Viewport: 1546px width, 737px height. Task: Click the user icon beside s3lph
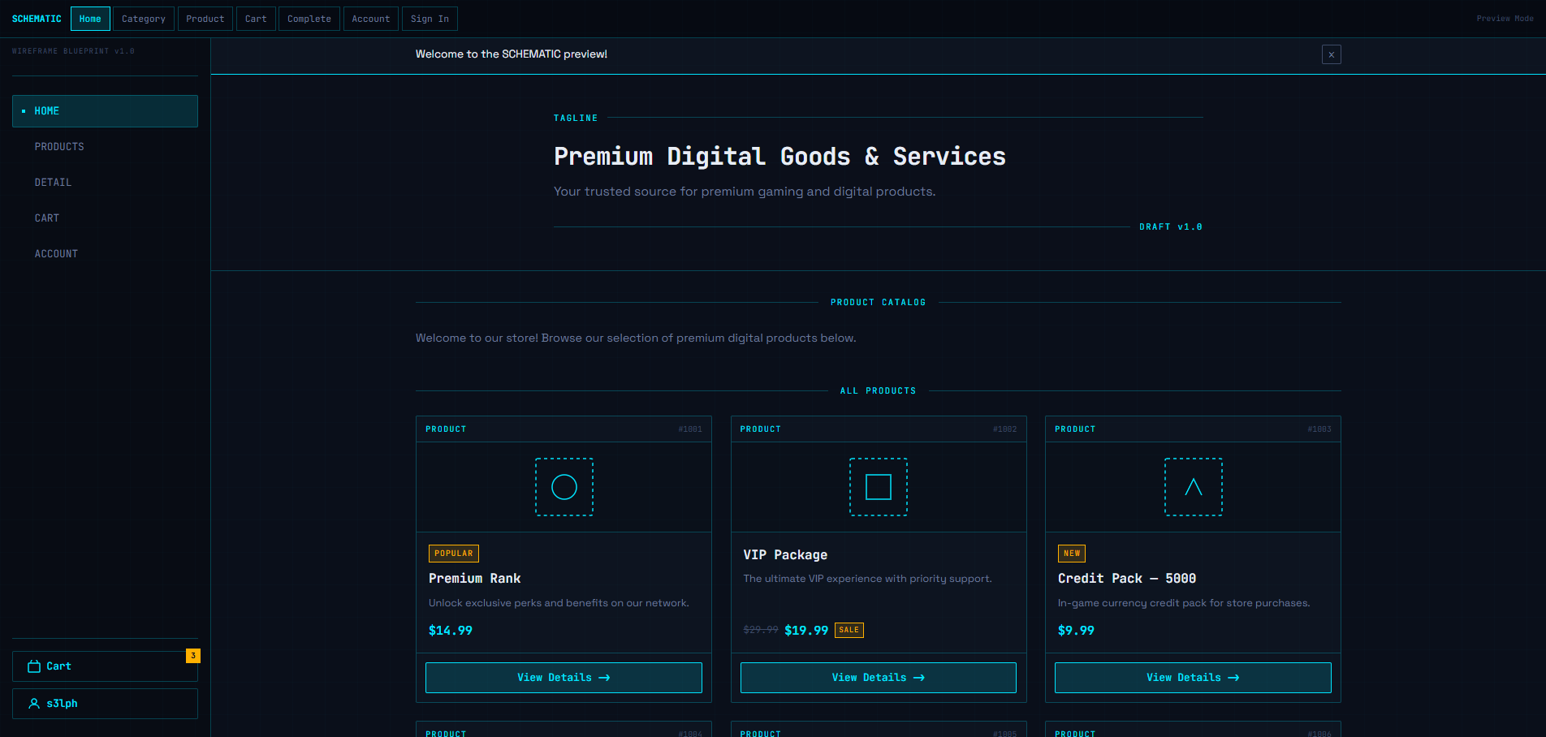point(34,704)
